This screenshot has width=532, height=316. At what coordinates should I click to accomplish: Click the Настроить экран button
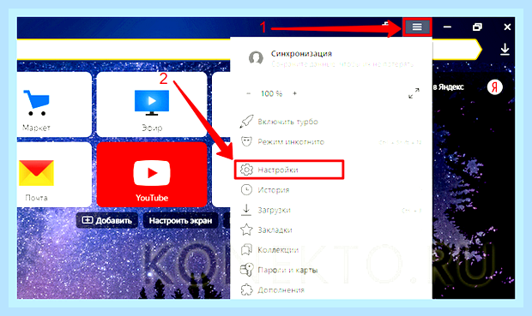(x=180, y=220)
